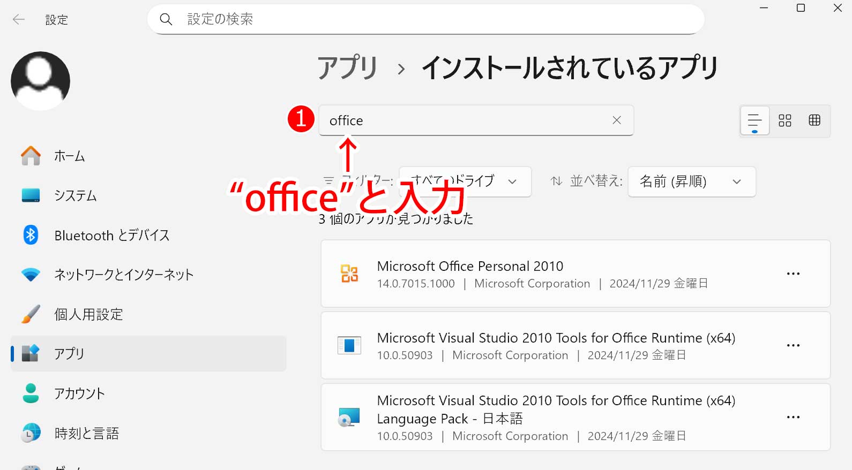
Task: Open 時刻と言語 in sidebar
Action: [148, 433]
